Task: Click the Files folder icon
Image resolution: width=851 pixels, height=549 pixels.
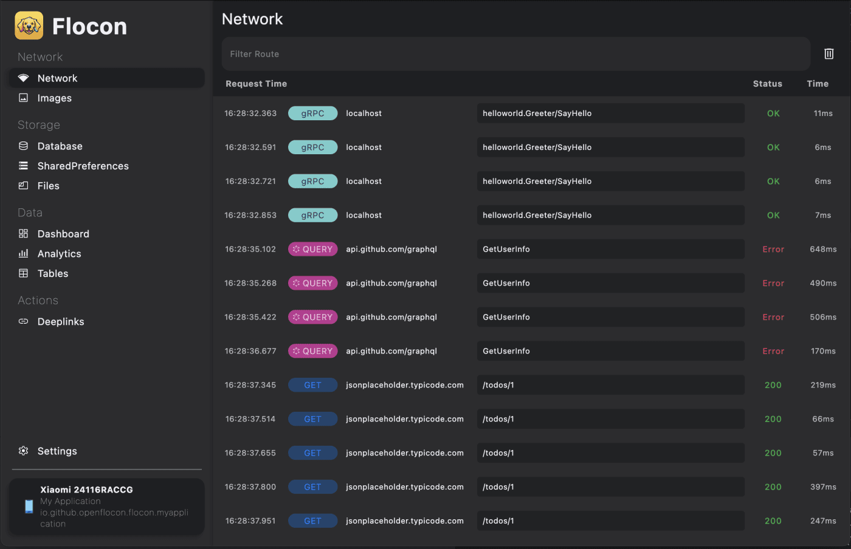Action: coord(24,186)
